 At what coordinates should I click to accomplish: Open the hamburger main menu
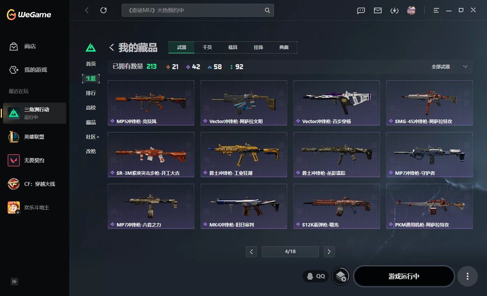point(436,10)
